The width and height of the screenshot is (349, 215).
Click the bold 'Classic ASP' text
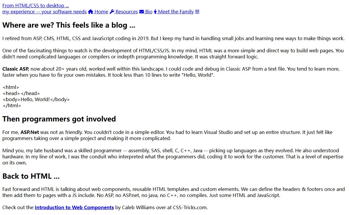point(15,69)
